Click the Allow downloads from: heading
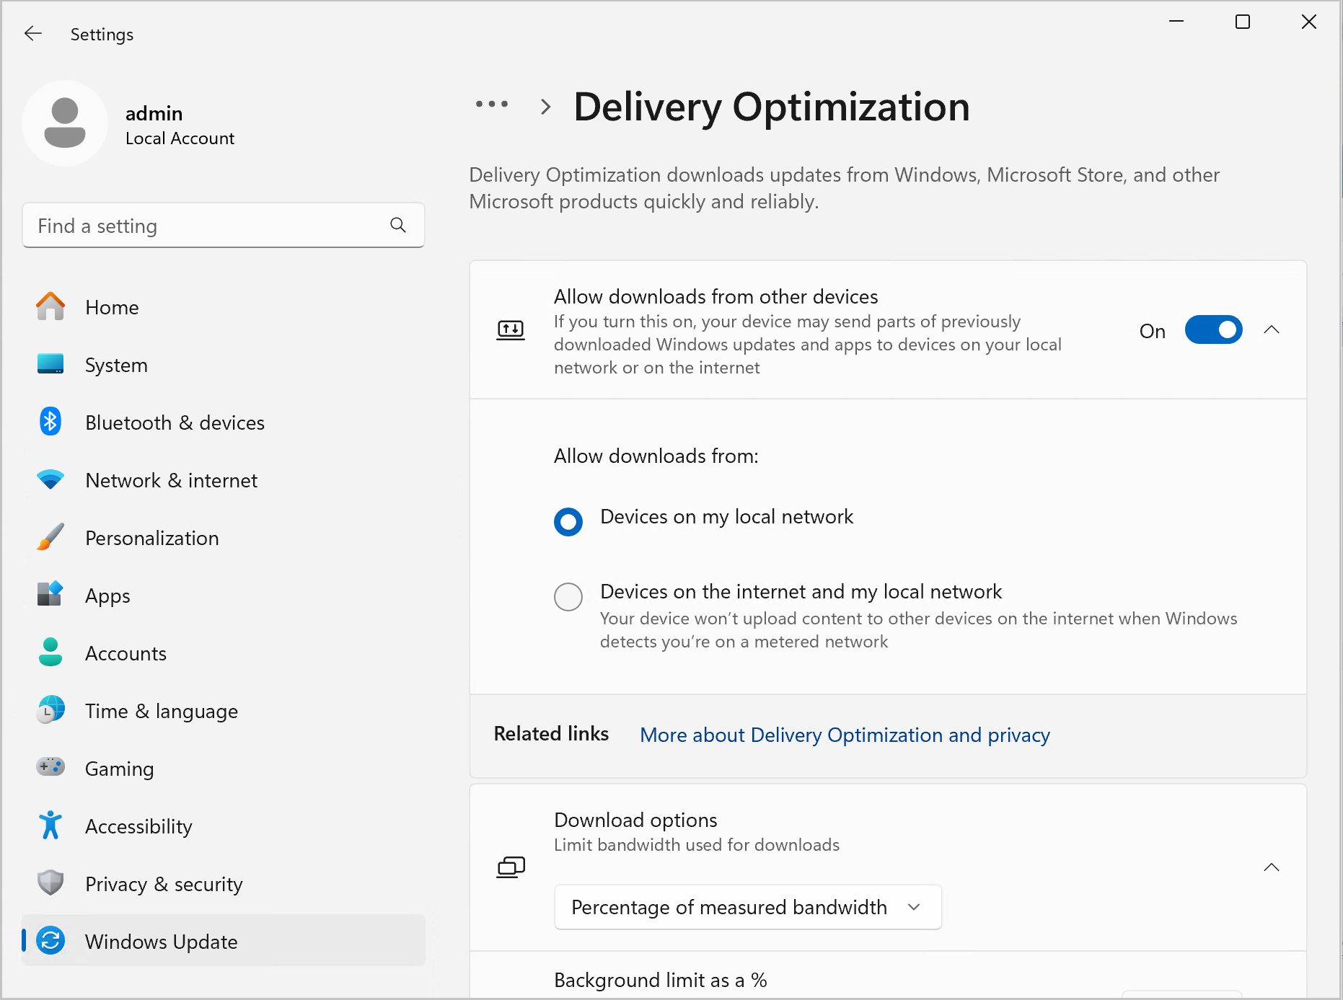This screenshot has width=1343, height=1000. [656, 456]
